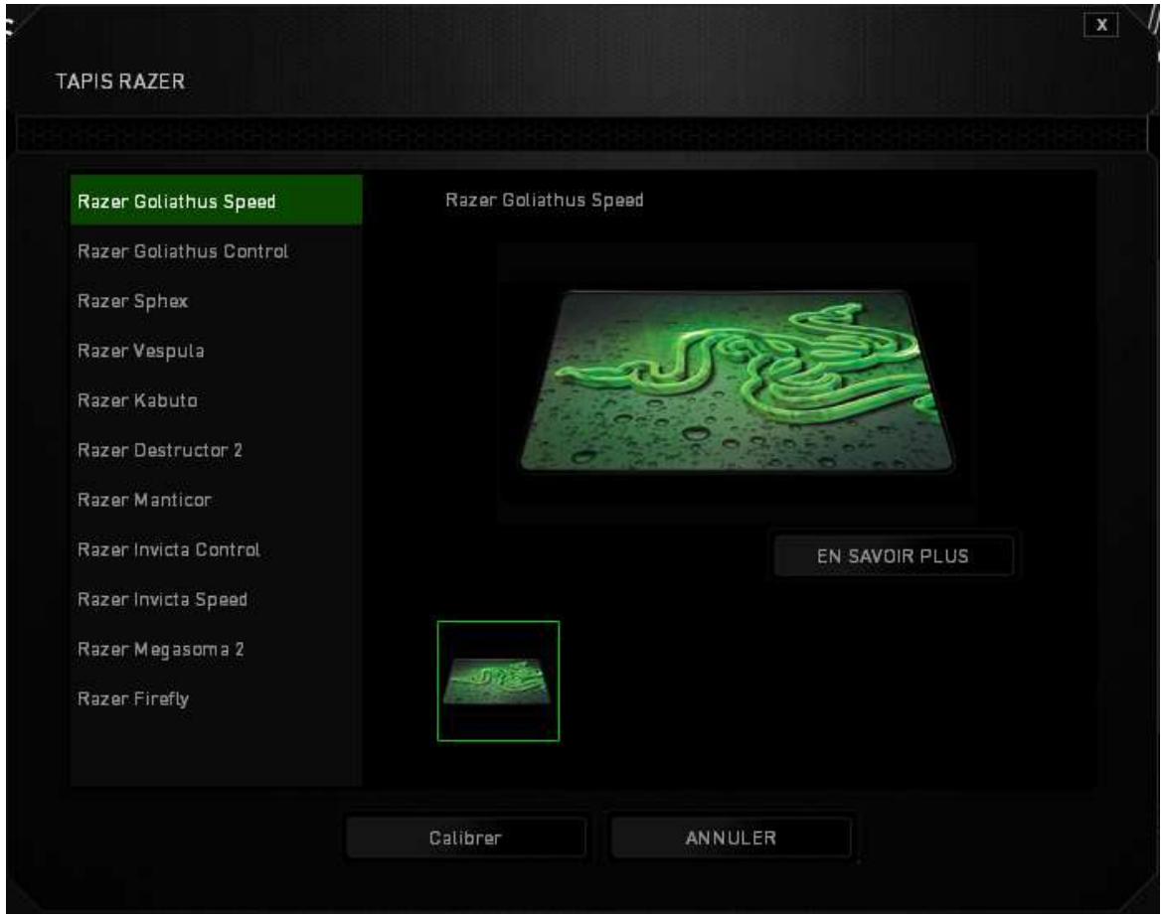
Task: Select Razer Firefly mat
Action: click(217, 697)
